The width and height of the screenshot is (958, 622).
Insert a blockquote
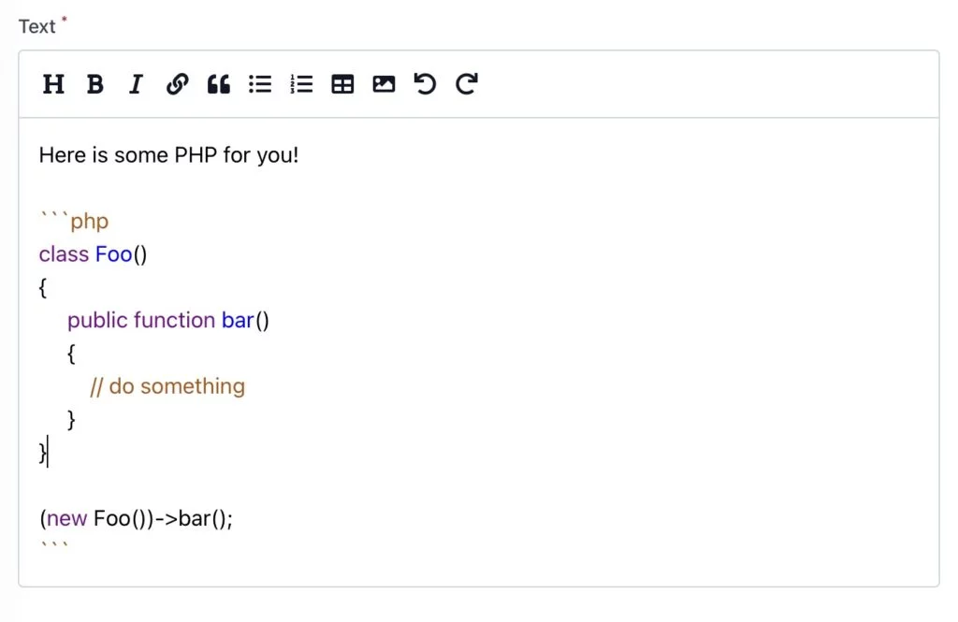tap(219, 83)
